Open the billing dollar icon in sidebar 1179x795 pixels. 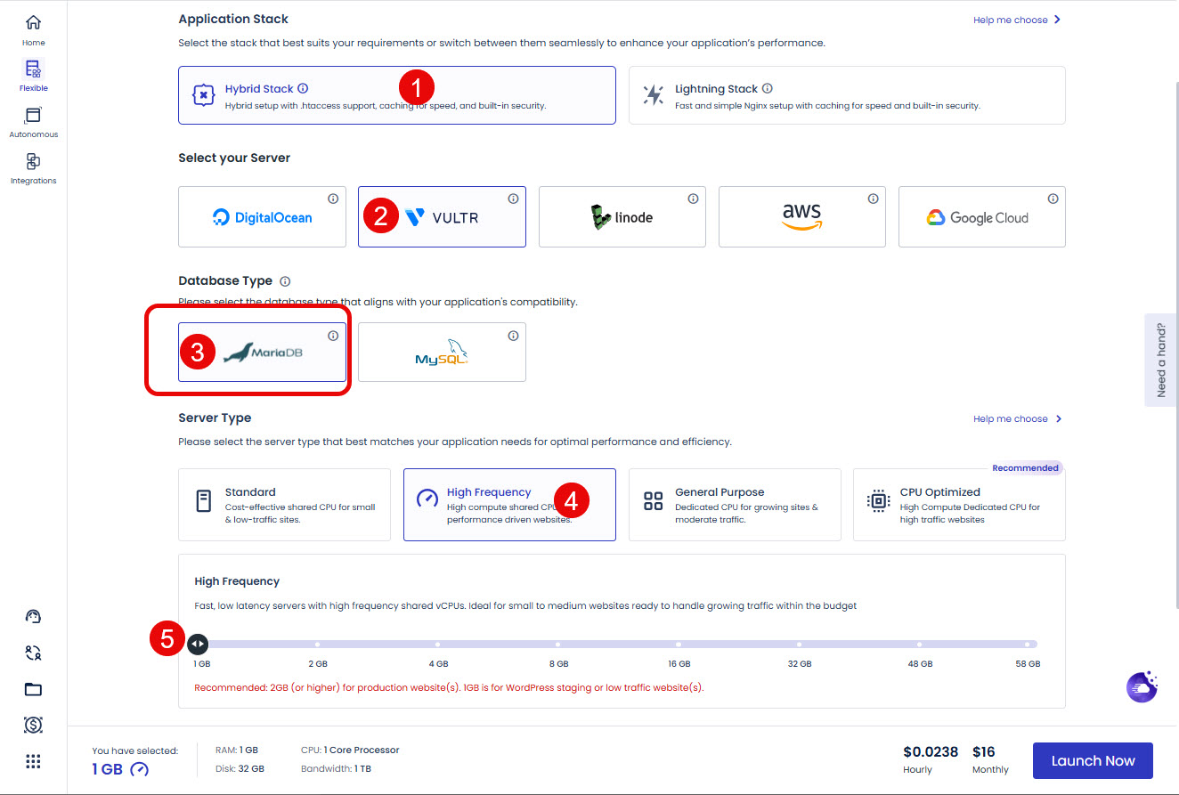(33, 725)
